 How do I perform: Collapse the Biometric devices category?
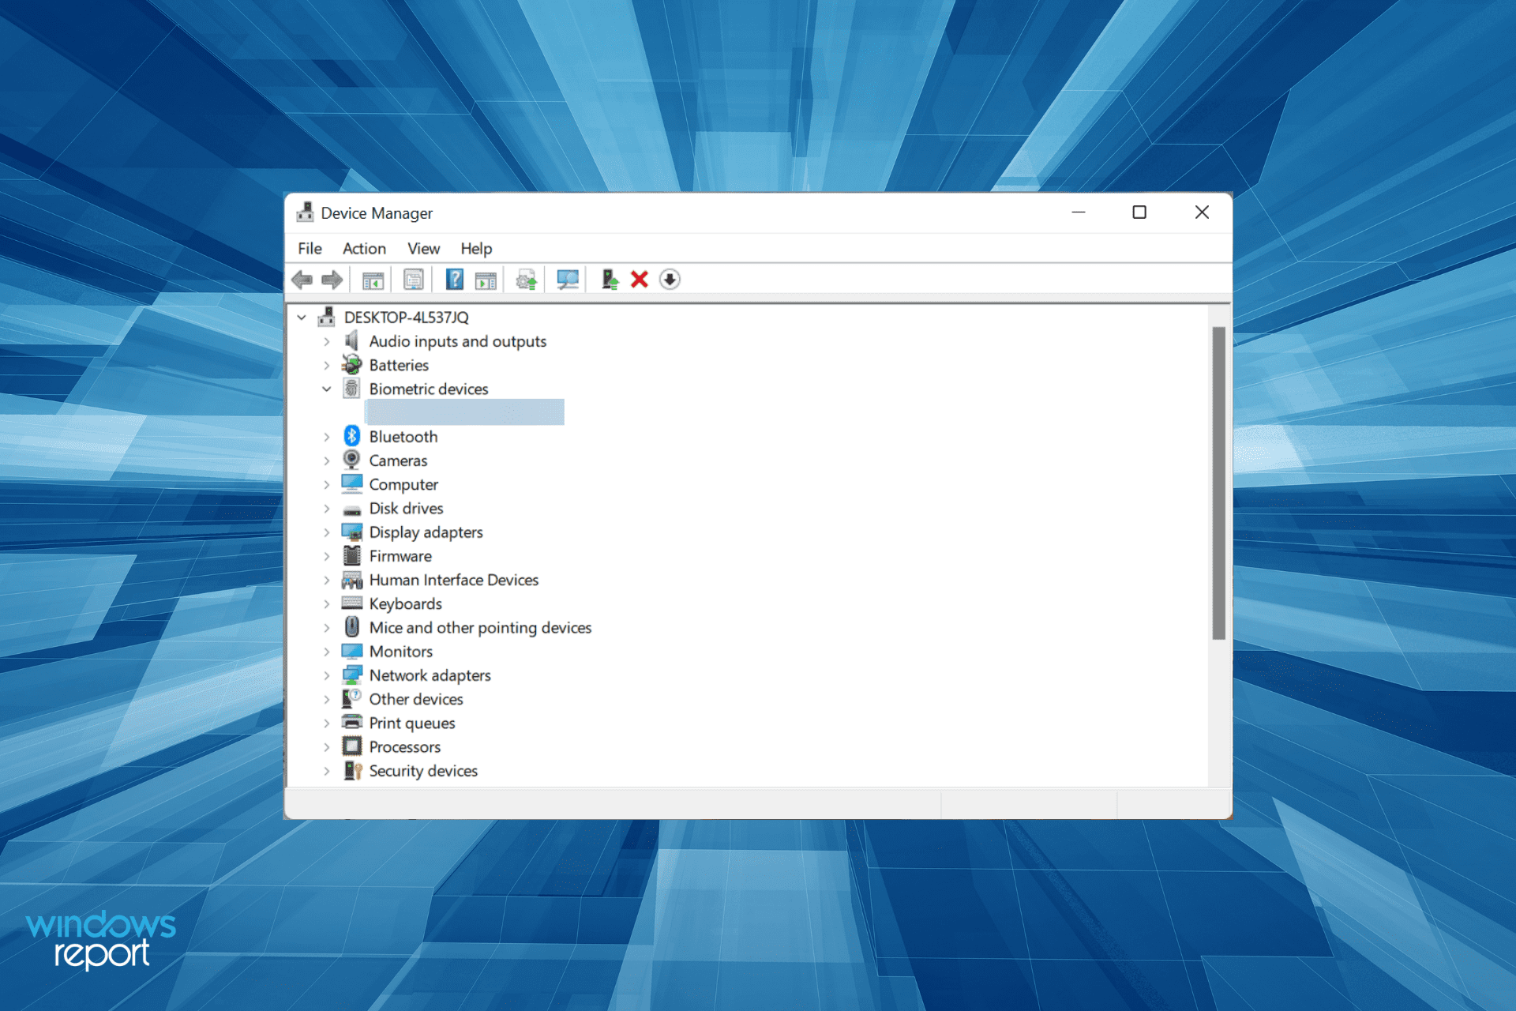(x=328, y=389)
